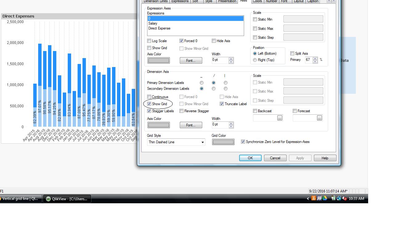The width and height of the screenshot is (394, 246).
Task: Enable Show Grid for expression axes
Action: pyautogui.click(x=149, y=48)
